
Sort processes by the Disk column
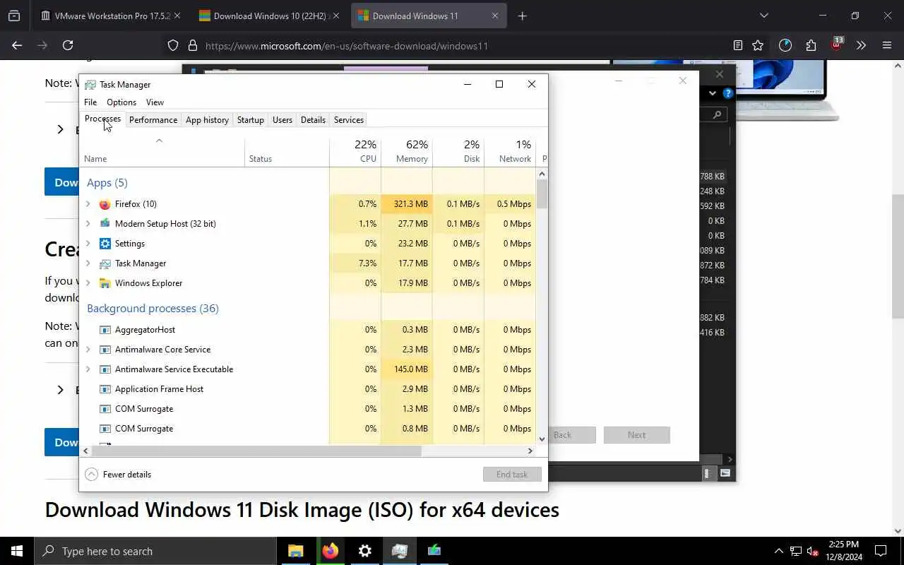(458, 151)
